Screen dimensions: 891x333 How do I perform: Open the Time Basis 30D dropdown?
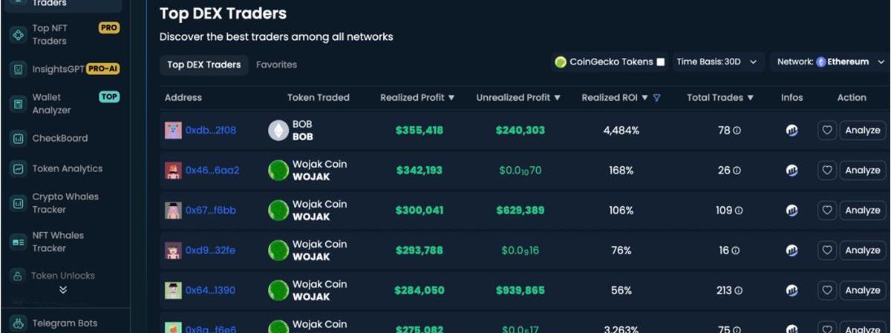pyautogui.click(x=717, y=62)
